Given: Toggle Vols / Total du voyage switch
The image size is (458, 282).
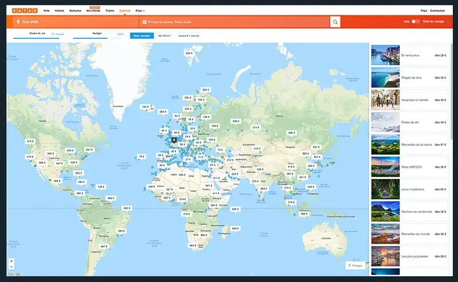Looking at the screenshot, I should [416, 22].
